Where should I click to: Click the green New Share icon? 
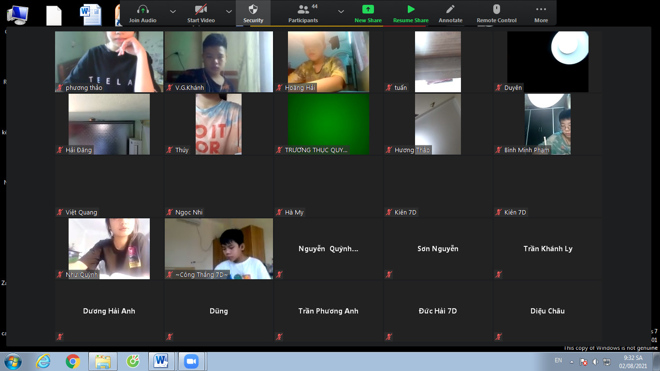pyautogui.click(x=368, y=10)
